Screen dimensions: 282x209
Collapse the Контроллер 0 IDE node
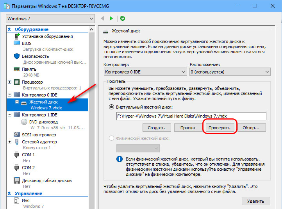(x=9, y=95)
